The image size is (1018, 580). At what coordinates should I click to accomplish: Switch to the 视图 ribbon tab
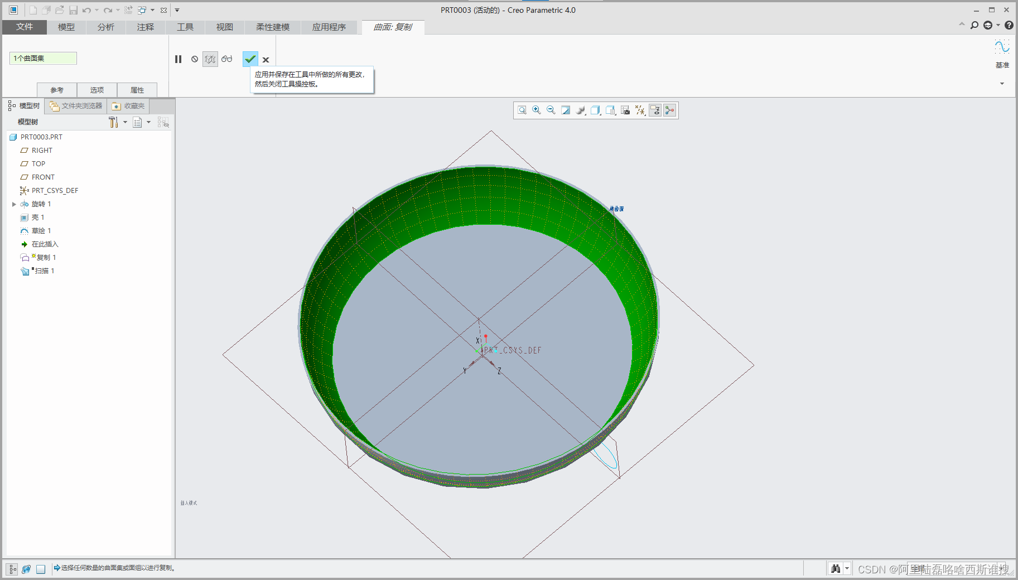tap(225, 27)
